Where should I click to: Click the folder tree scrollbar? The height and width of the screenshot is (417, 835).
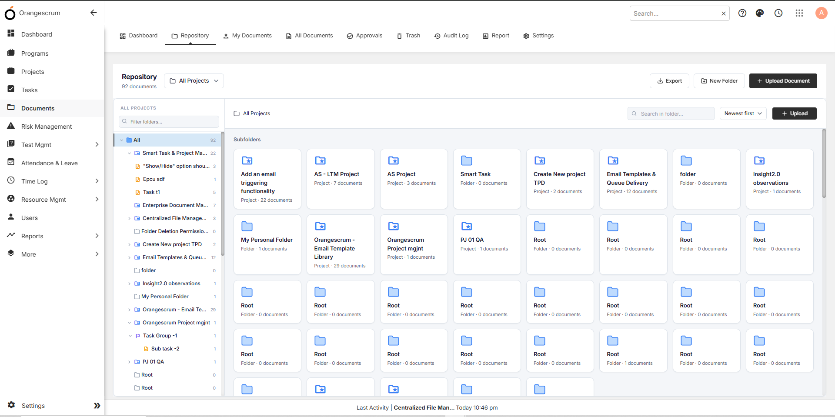(x=223, y=193)
